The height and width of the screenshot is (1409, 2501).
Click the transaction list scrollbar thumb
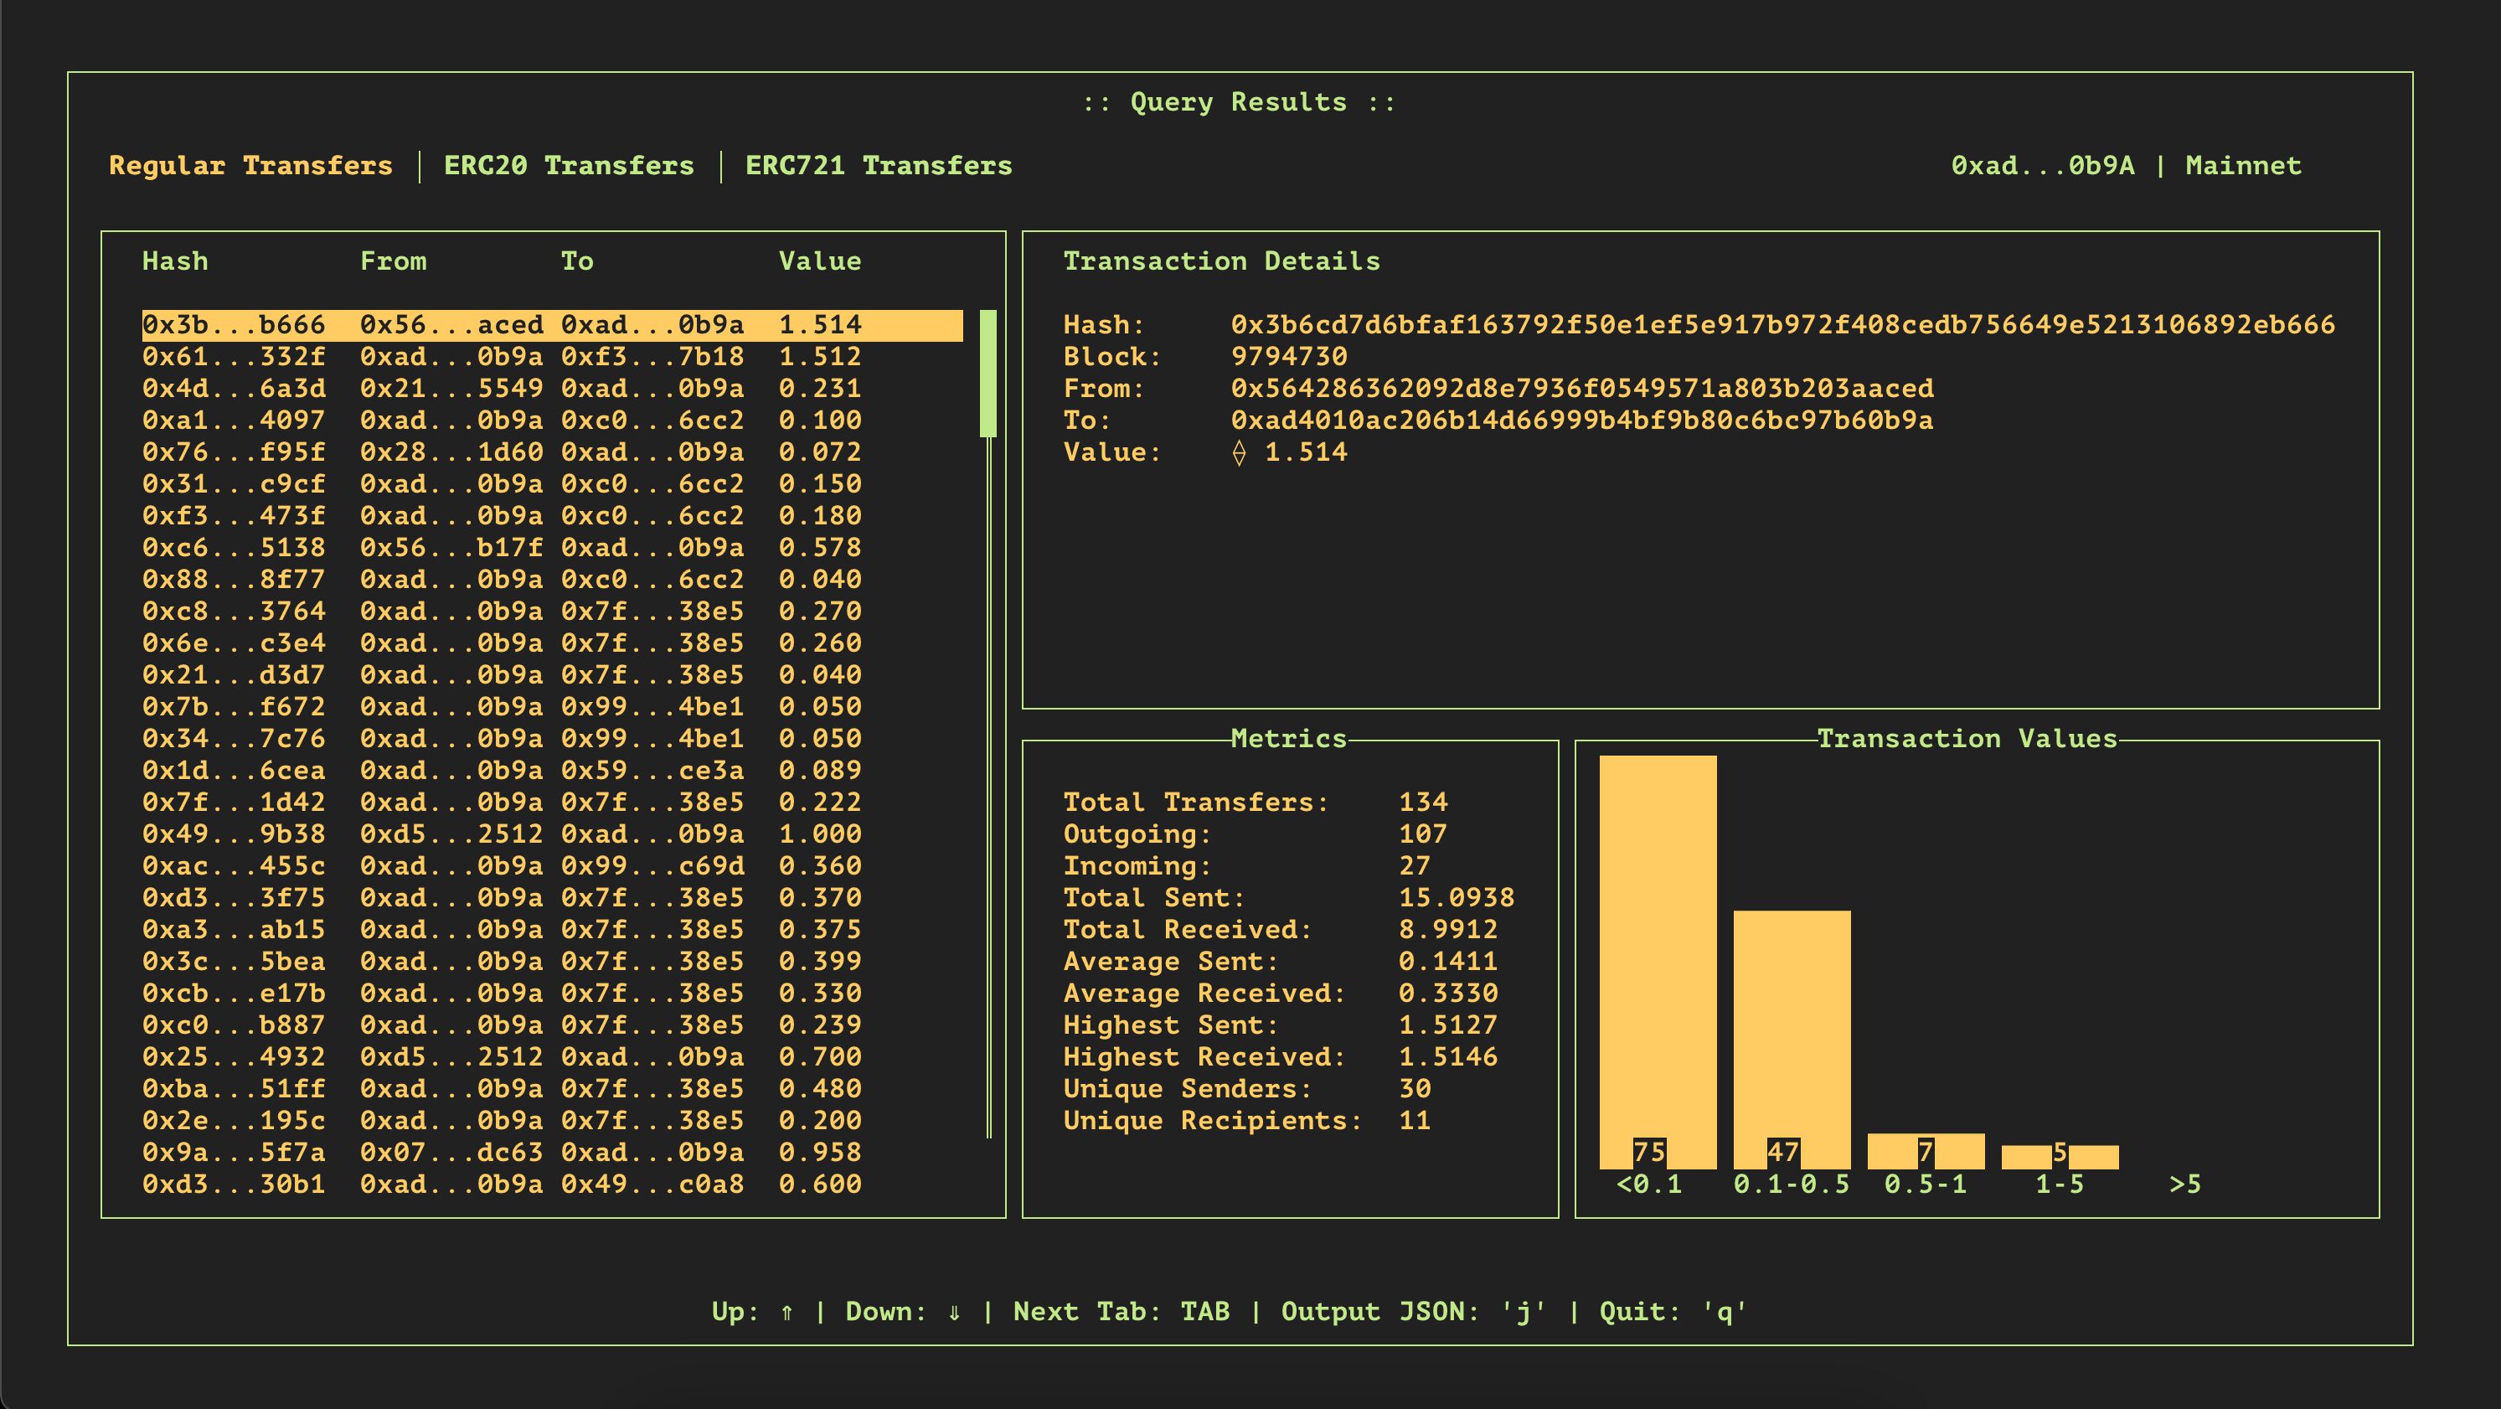click(988, 373)
